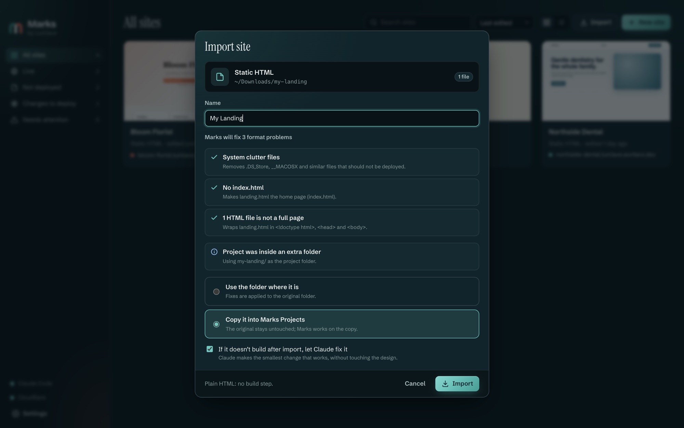Viewport: 684px width, 428px height.
Task: Click the Claude makes the smallest change description
Action: tap(308, 357)
